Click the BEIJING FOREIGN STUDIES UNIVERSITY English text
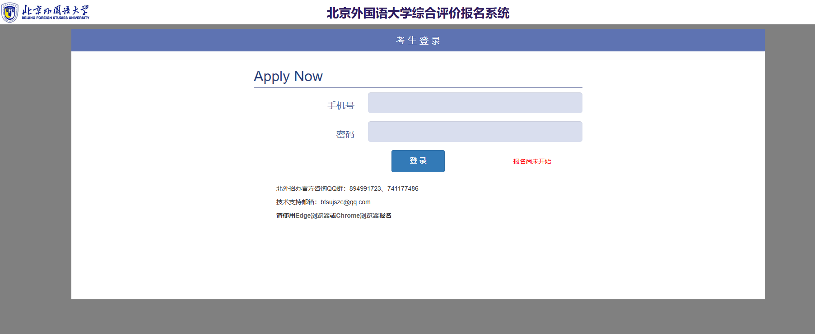815x334 pixels. (x=56, y=18)
